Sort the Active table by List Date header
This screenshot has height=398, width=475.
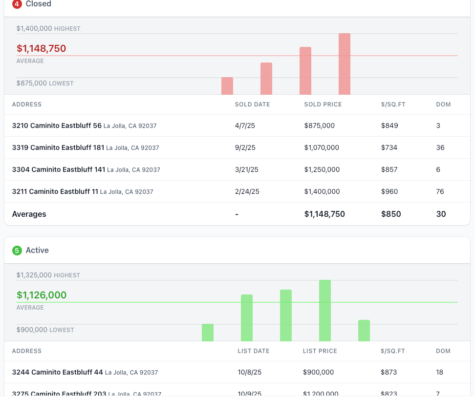253,351
